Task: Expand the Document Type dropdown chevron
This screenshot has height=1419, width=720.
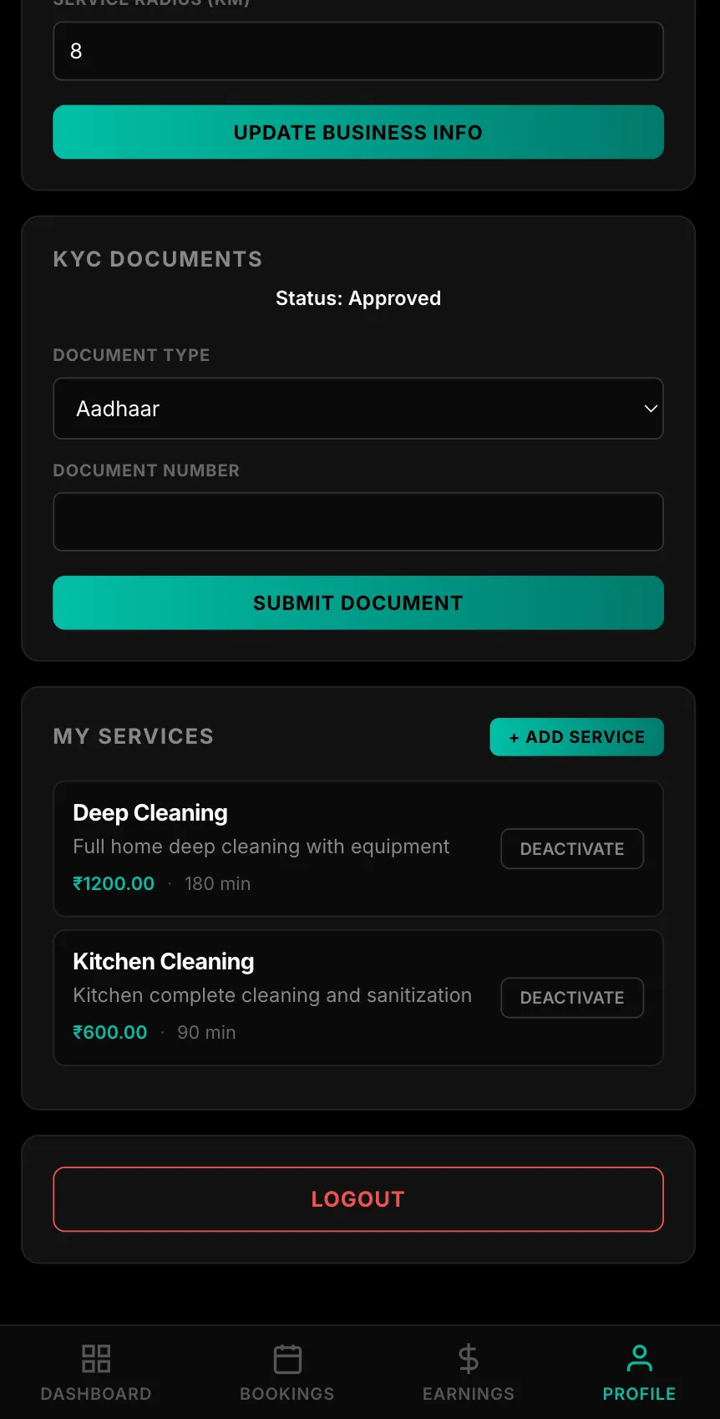Action: (x=650, y=409)
